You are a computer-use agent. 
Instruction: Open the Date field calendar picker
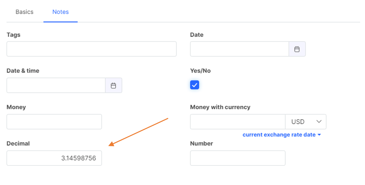point(297,49)
